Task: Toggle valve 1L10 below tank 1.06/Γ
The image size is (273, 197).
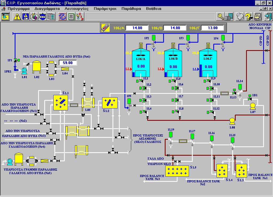Action: tap(211, 88)
